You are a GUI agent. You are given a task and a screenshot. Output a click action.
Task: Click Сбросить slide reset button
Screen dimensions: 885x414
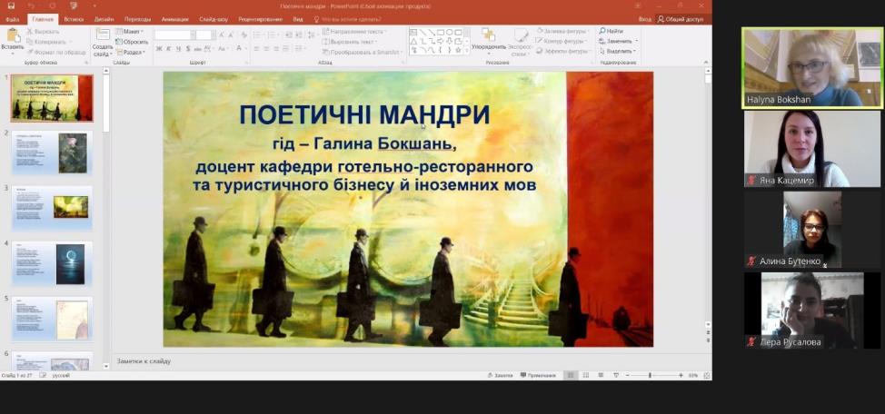pyautogui.click(x=132, y=42)
